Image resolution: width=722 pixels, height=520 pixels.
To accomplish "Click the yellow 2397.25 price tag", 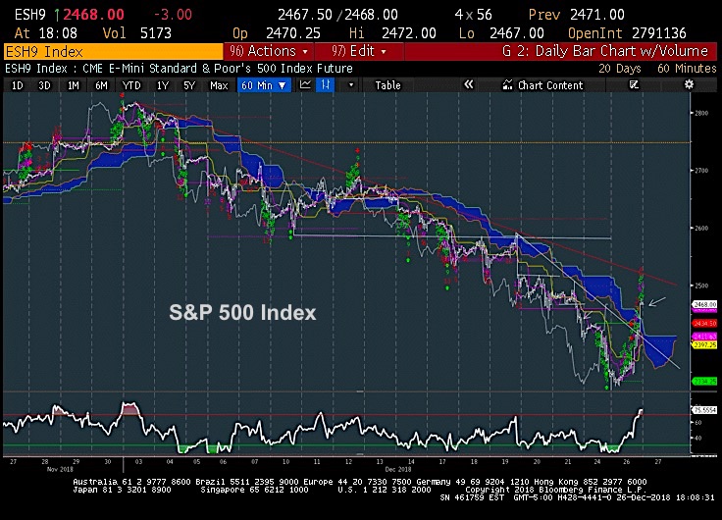I will click(x=705, y=344).
